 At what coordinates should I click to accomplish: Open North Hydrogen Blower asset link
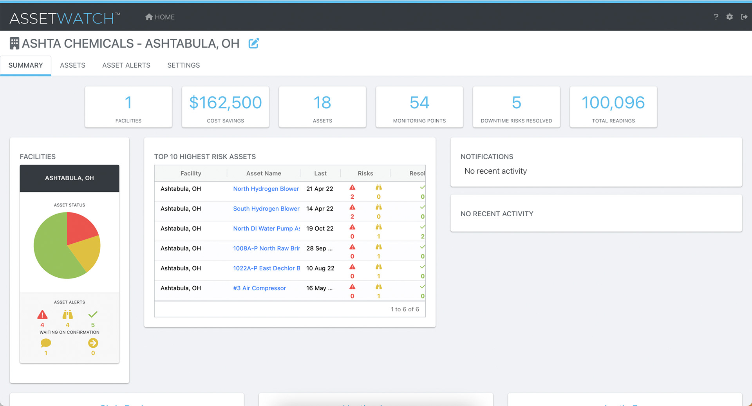click(x=266, y=189)
